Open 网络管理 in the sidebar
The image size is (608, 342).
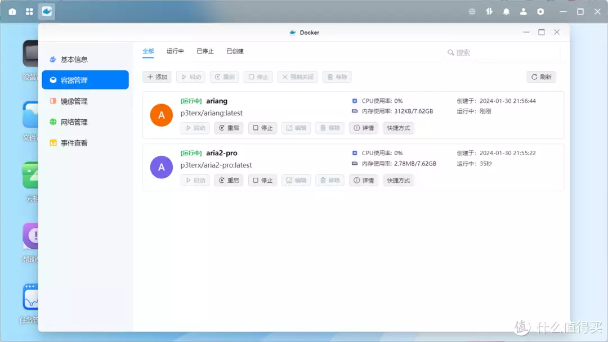[x=86, y=122]
